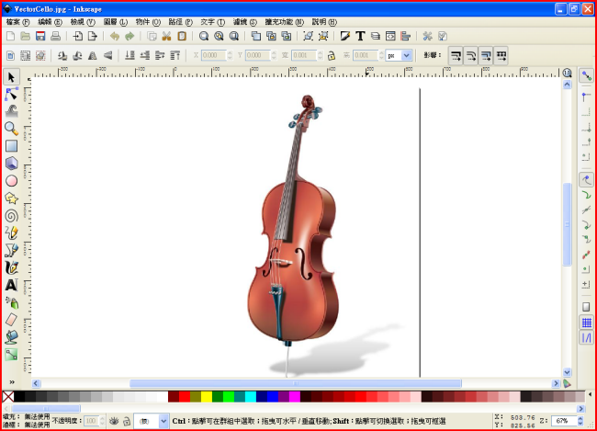The width and height of the screenshot is (597, 431).
Task: Select the Star polygon tool
Action: (x=11, y=198)
